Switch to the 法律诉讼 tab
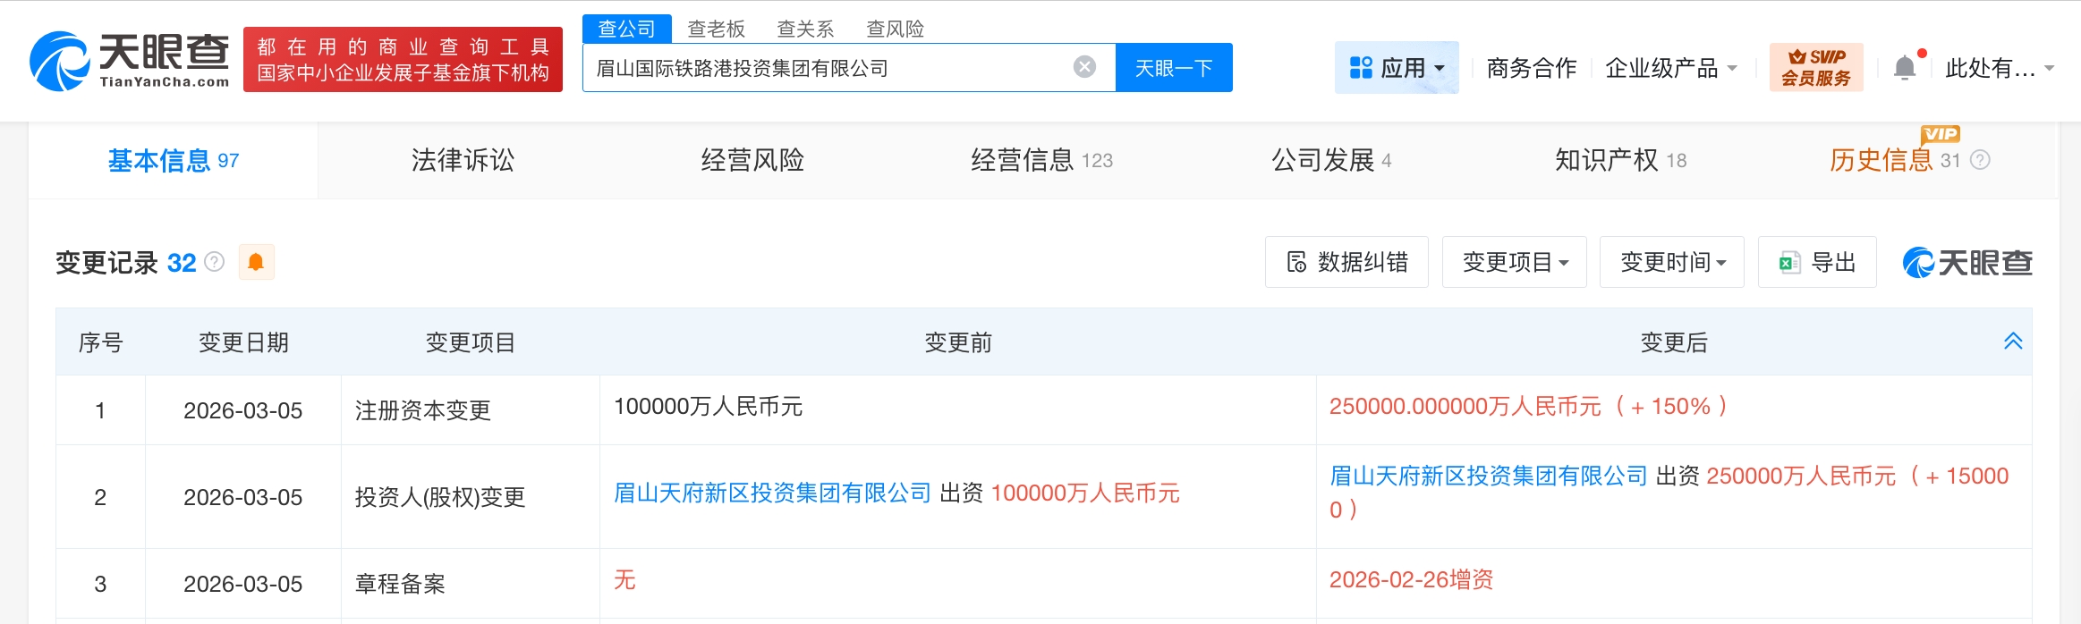This screenshot has width=2081, height=624. point(463,160)
